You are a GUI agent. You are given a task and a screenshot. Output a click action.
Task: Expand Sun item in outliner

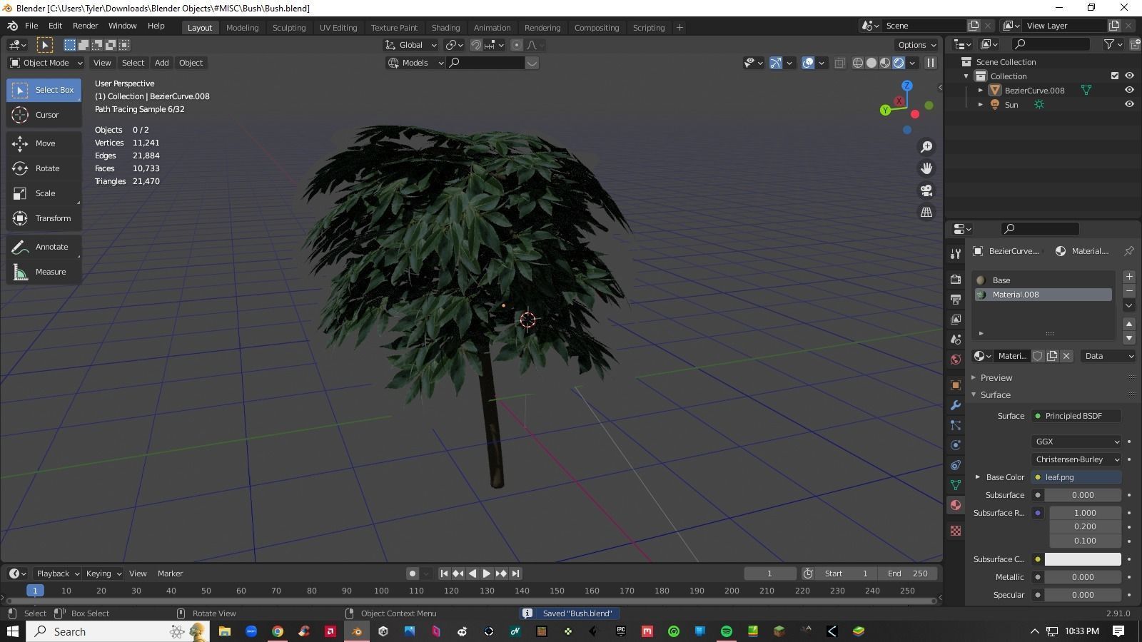tap(981, 105)
